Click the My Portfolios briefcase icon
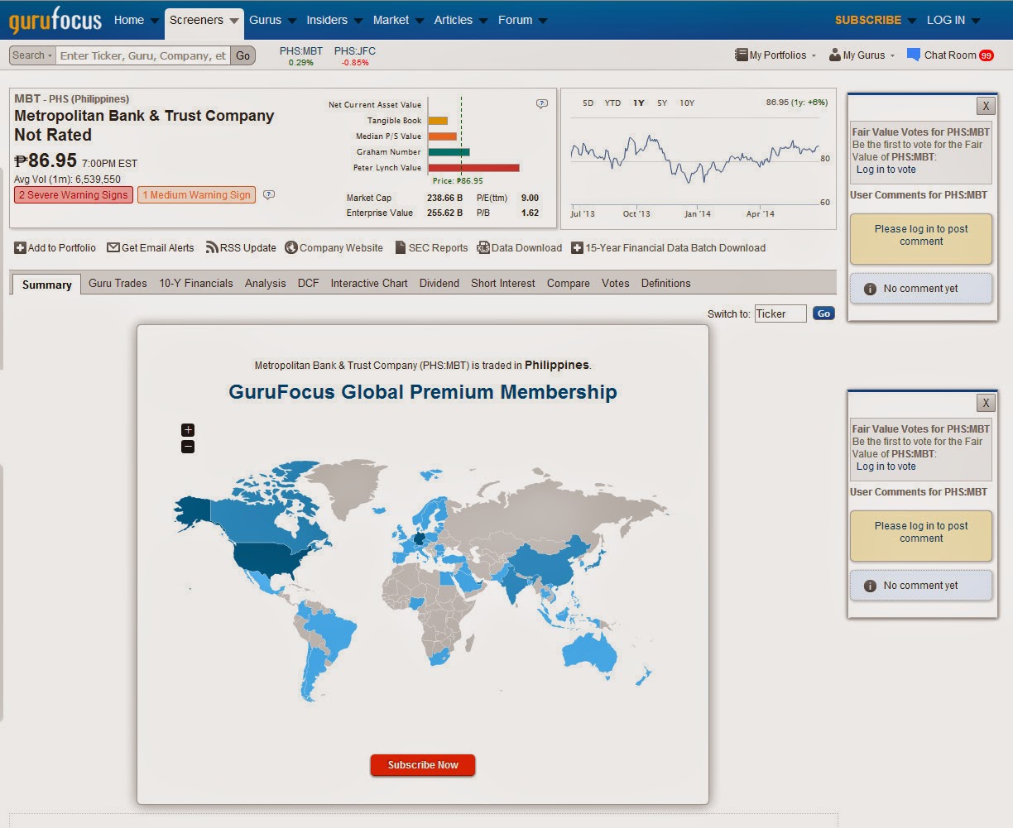The image size is (1013, 828). click(741, 55)
